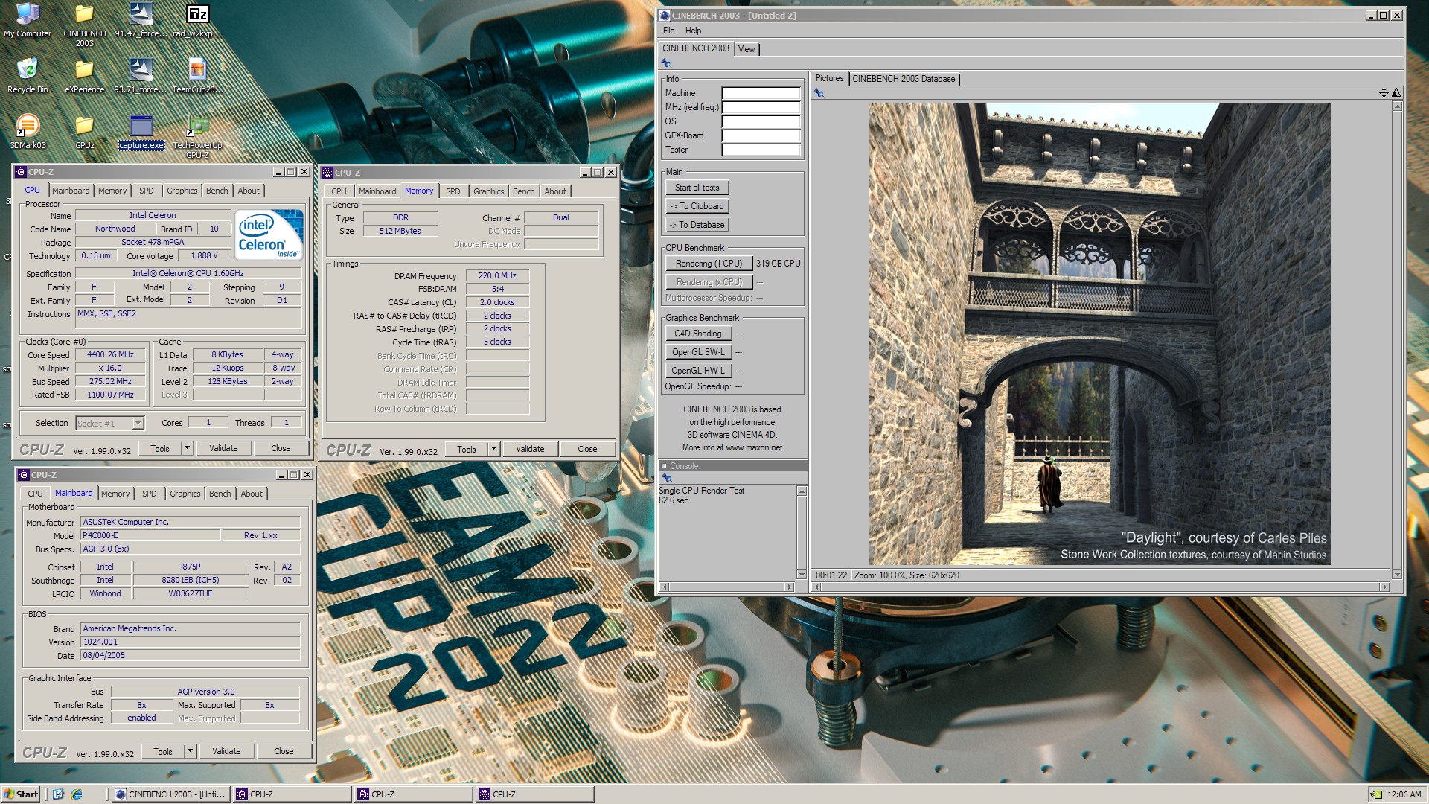Select the DRAM Frequency value 220.0 MHz
Image resolution: width=1429 pixels, height=804 pixels.
coord(497,275)
